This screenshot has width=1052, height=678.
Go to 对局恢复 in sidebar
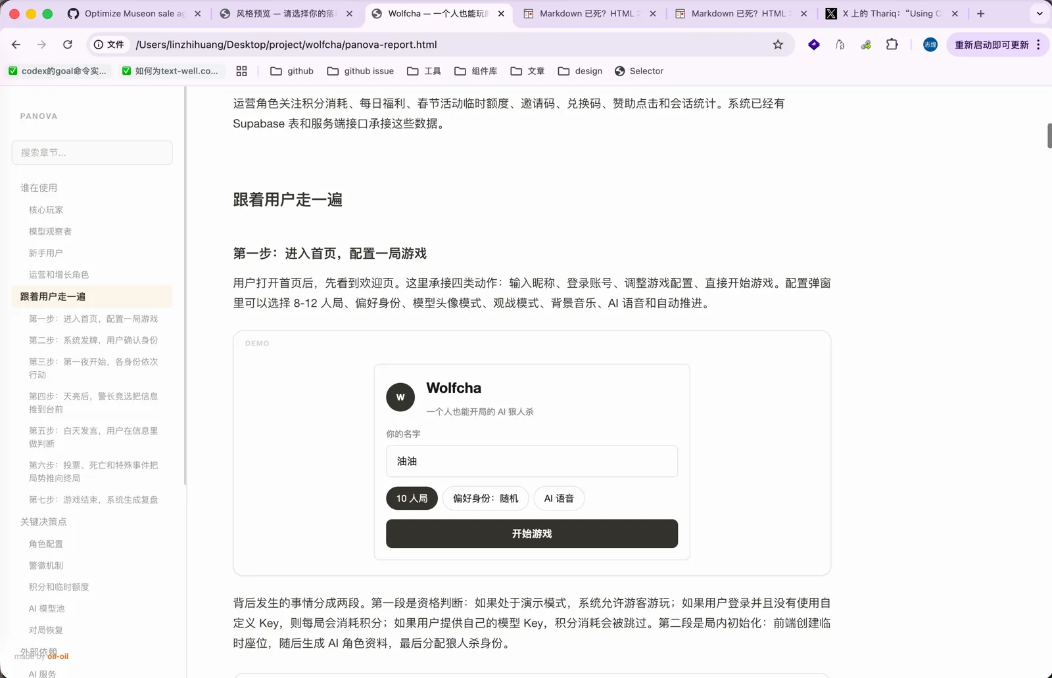click(46, 630)
